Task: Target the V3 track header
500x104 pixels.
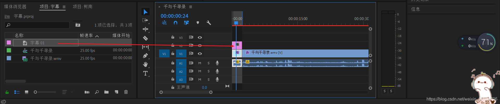Action: coord(181,38)
